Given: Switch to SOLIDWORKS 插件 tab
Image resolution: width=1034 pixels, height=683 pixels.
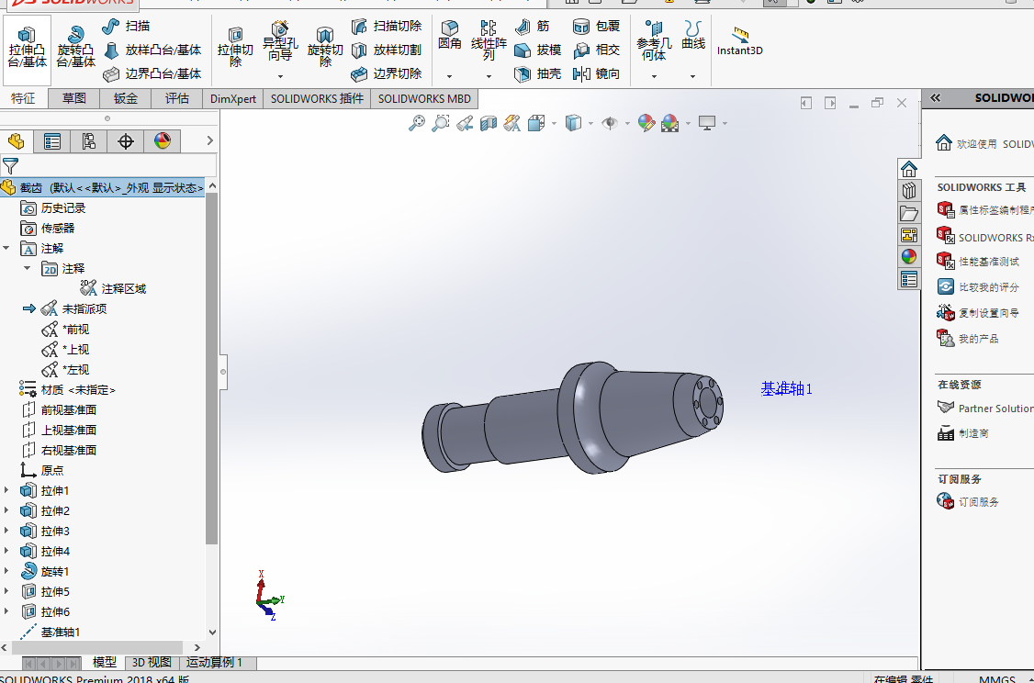Looking at the screenshot, I should coord(317,99).
